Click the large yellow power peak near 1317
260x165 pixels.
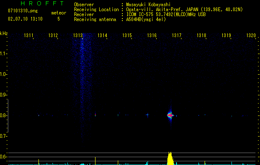[x=170, y=158]
